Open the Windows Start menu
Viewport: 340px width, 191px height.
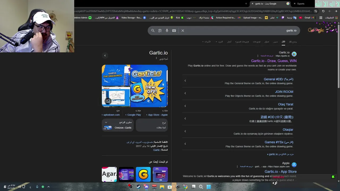[209, 187]
